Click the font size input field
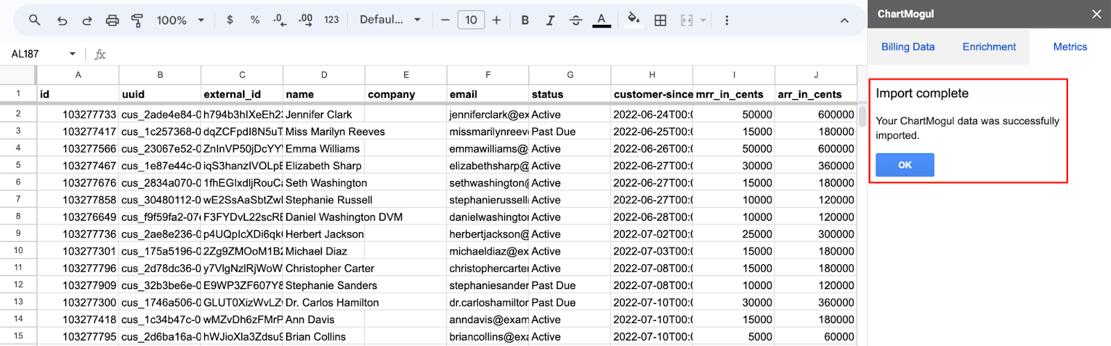Image resolution: width=1111 pixels, height=346 pixels. point(471,20)
